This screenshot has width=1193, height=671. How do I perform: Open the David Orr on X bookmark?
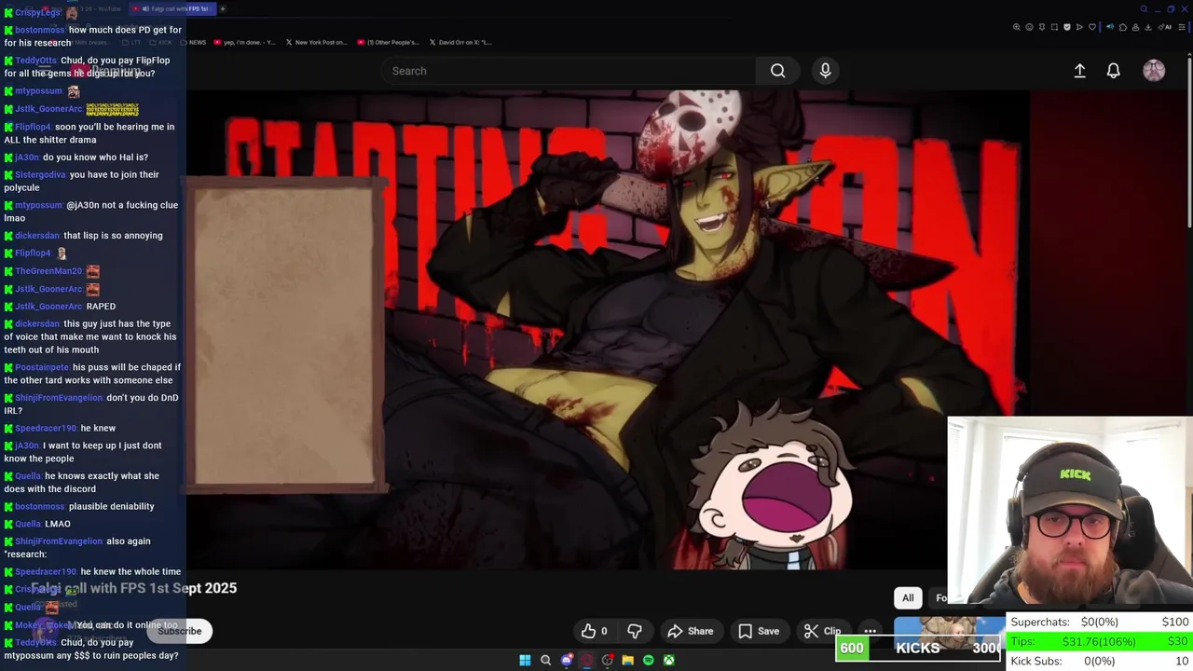pos(460,42)
